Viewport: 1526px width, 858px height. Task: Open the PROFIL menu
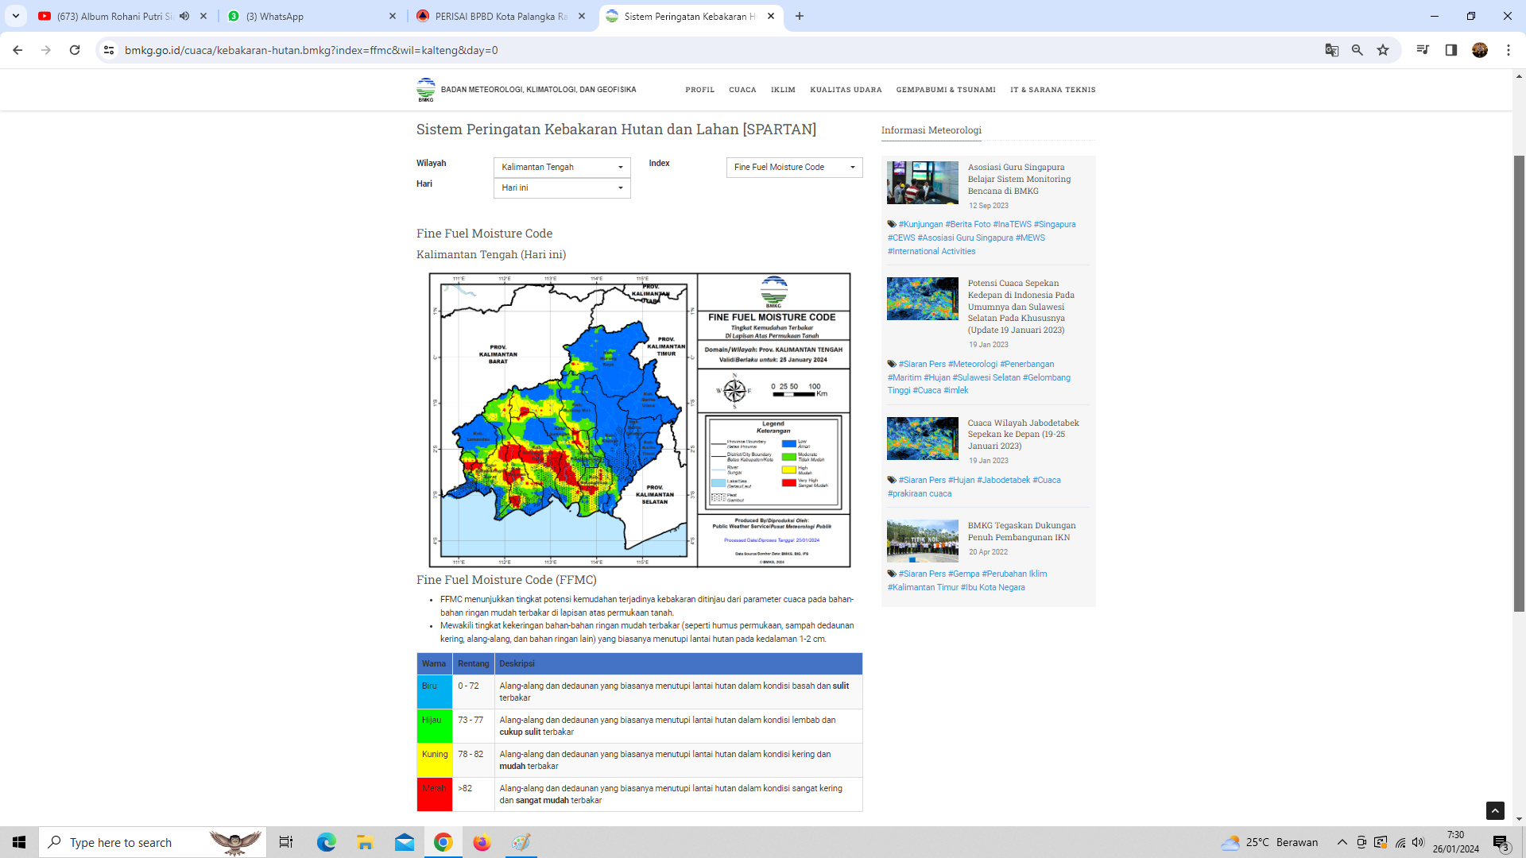[699, 90]
